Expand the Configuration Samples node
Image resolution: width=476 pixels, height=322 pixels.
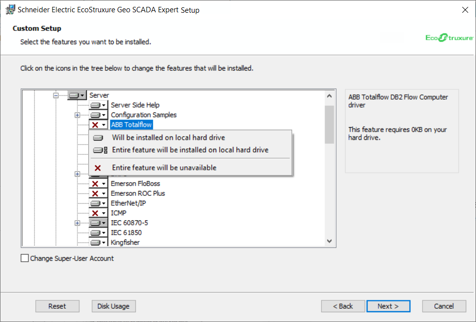tap(77, 115)
